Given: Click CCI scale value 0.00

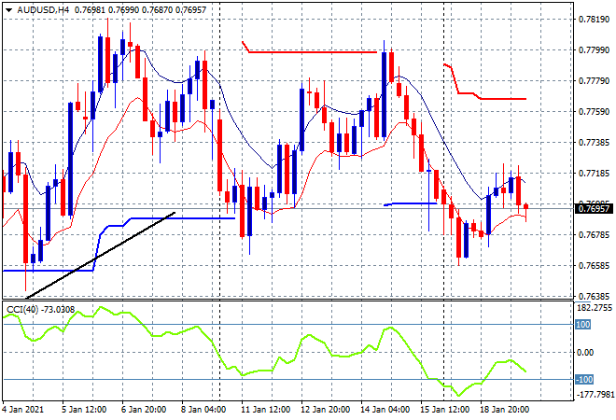Looking at the screenshot, I should [585, 353].
